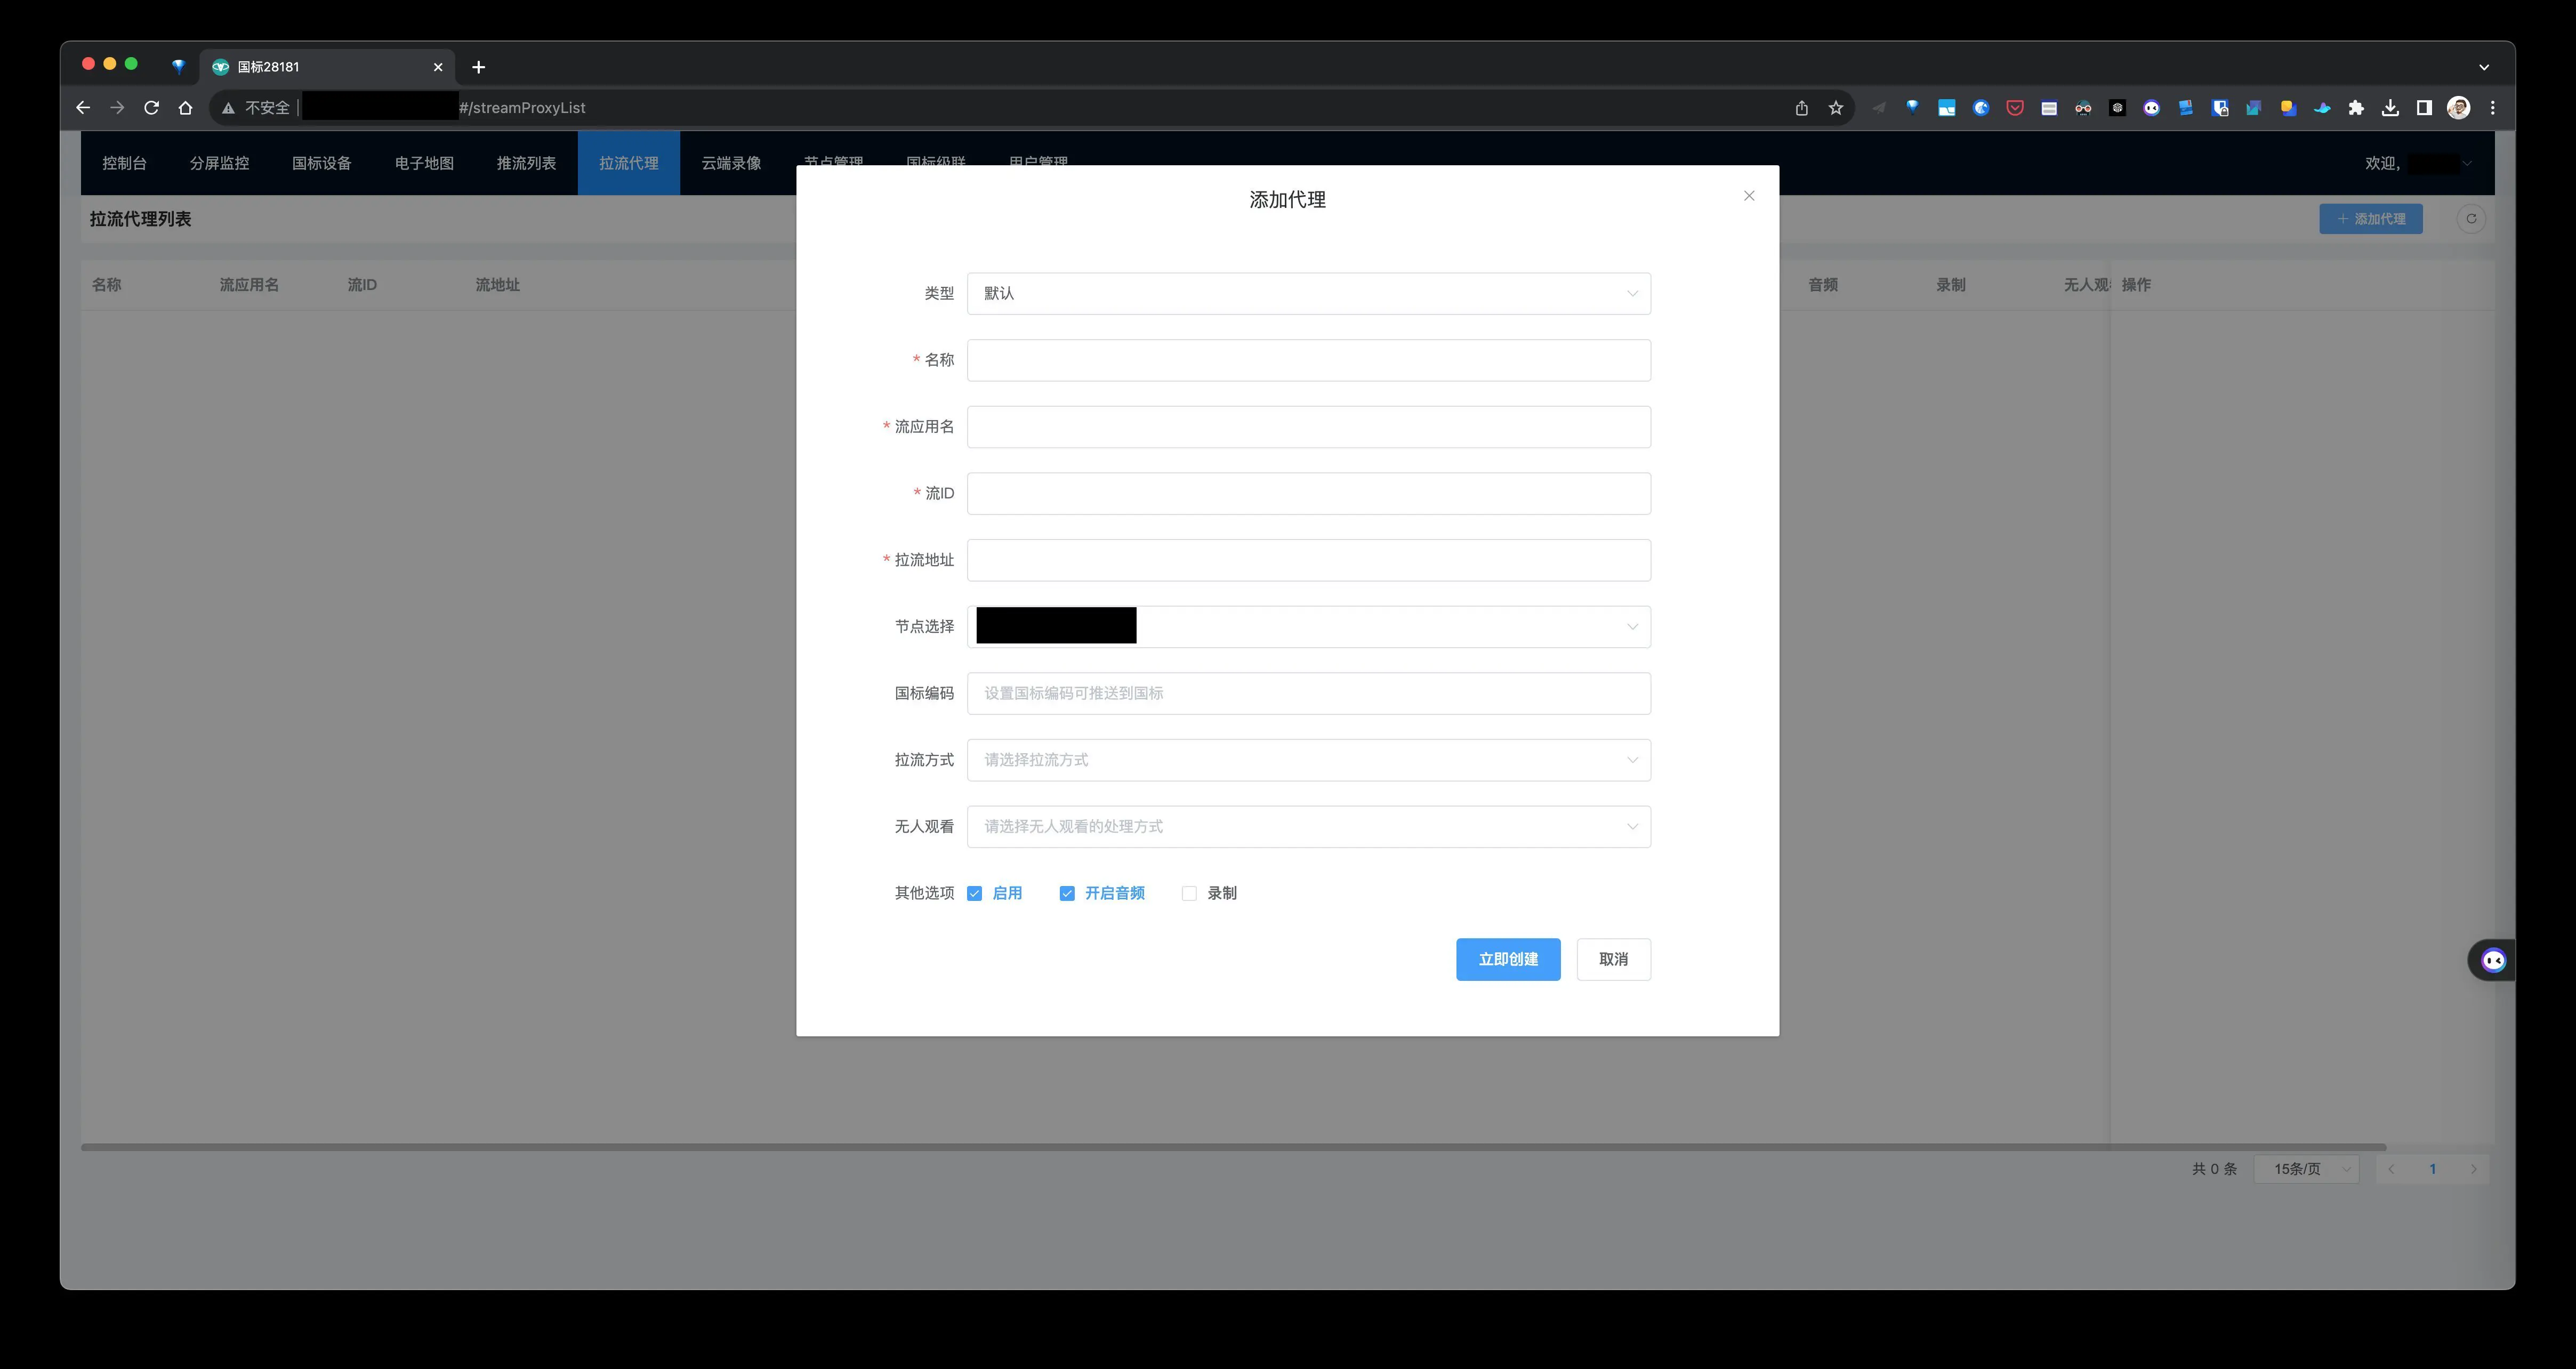Uncheck the 开启音频 checkbox

[x=1067, y=893]
